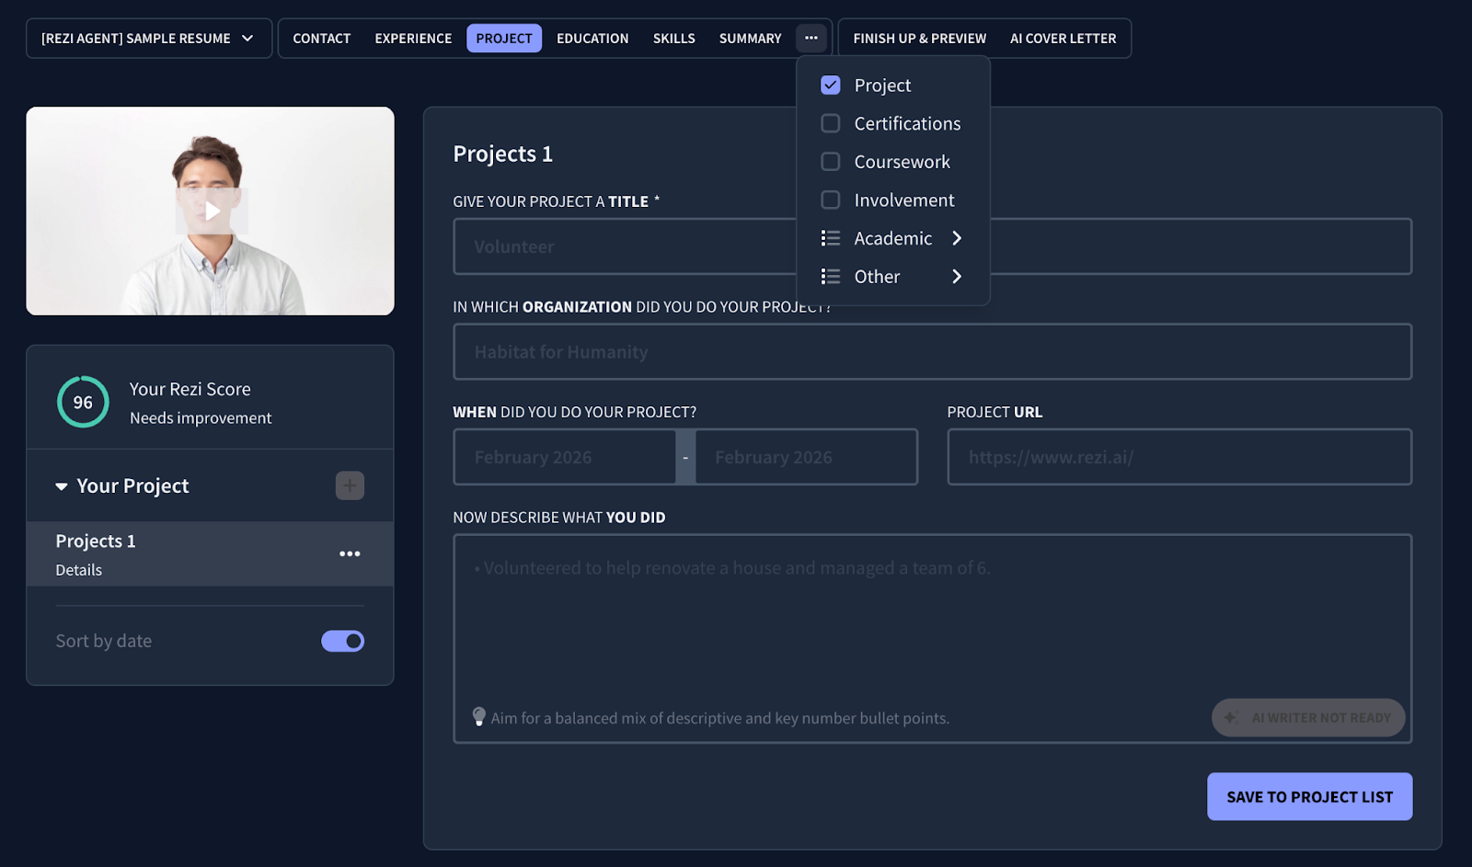1472x867 pixels.
Task: Toggle Sort by date off
Action: click(342, 640)
